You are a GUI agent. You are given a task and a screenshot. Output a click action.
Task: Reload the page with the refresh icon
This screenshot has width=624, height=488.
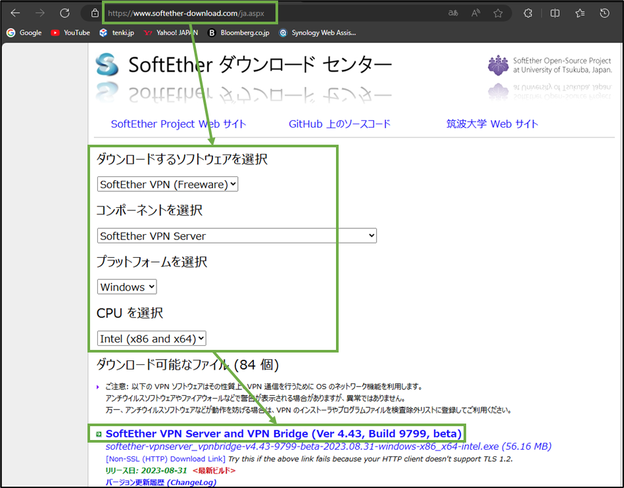64,13
